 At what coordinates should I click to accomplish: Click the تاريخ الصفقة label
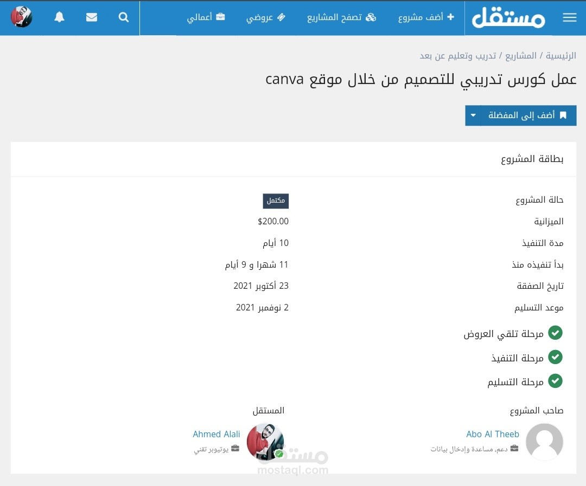[x=540, y=286]
